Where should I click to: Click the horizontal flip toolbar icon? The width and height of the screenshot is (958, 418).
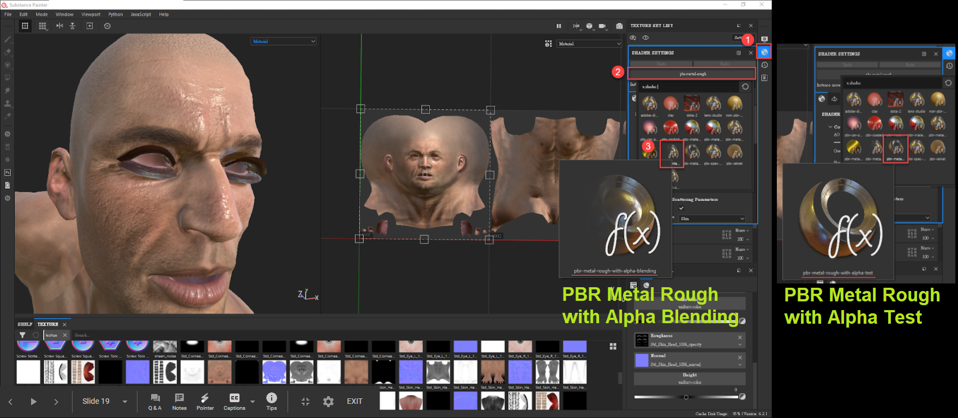click(x=59, y=26)
